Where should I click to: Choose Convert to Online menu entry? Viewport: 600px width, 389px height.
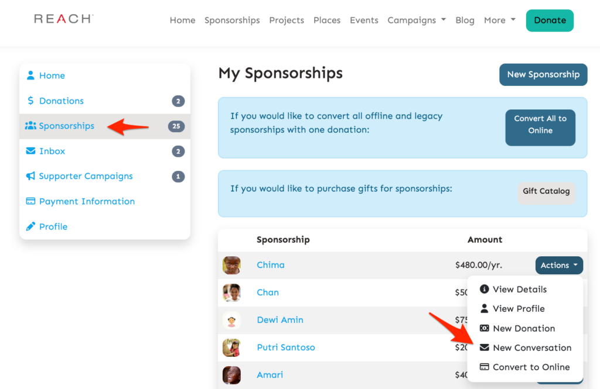pos(531,367)
